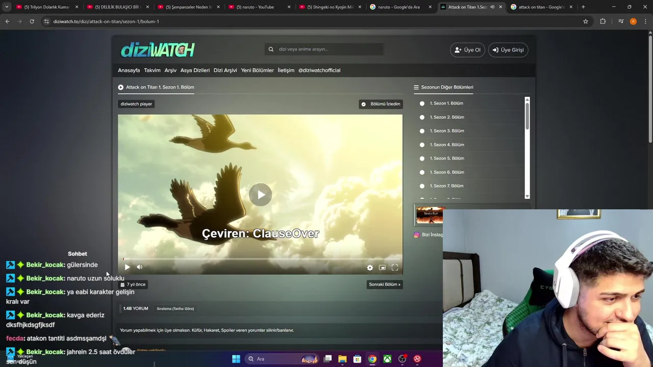Switch to Trilyon Dolarlık Kumar tab
Viewport: 653px width, 367px height.
coord(46,7)
